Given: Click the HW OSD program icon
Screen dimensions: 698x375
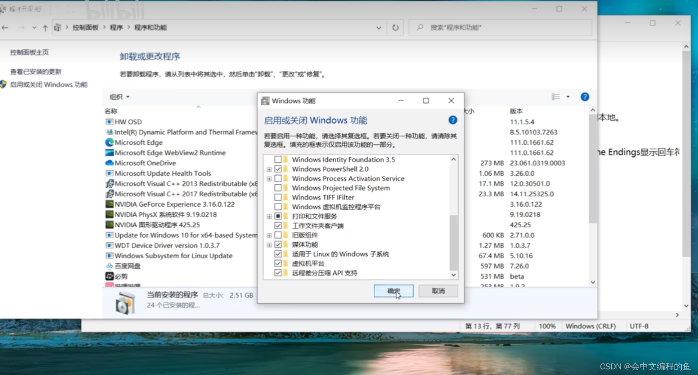Looking at the screenshot, I should click(x=110, y=122).
